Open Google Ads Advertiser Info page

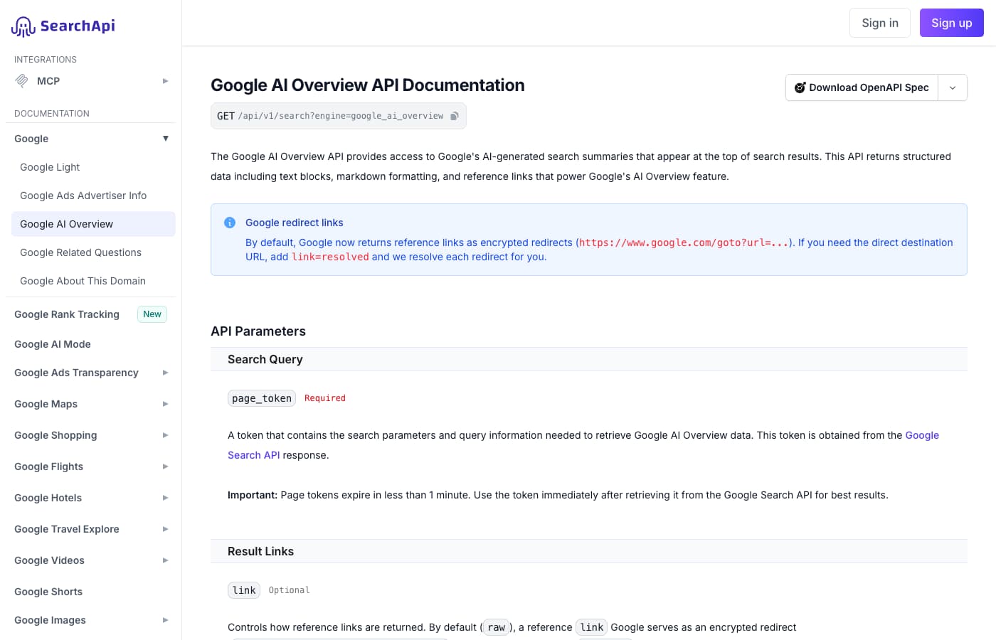tap(83, 196)
